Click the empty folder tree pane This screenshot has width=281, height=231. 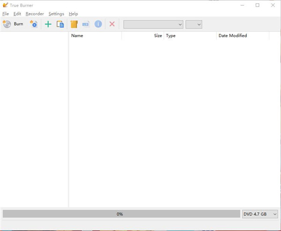pos(34,117)
